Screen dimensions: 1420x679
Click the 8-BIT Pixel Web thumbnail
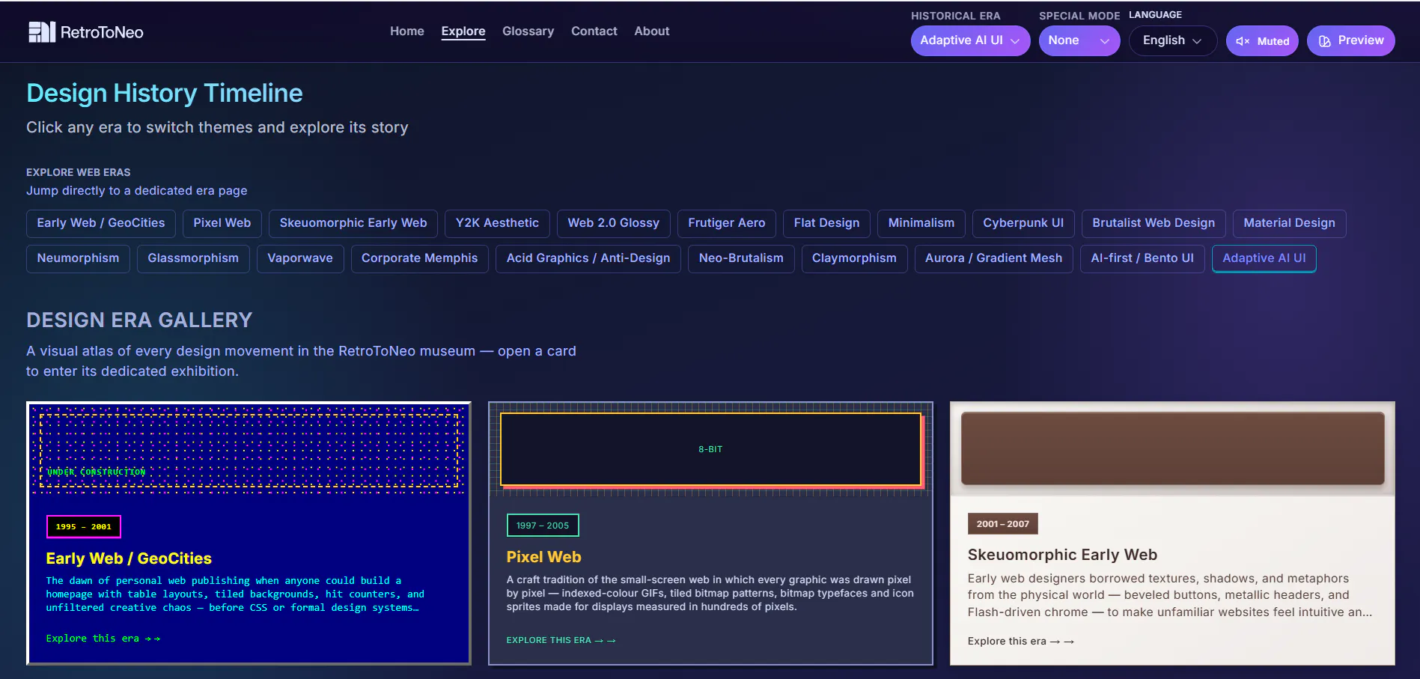(710, 449)
